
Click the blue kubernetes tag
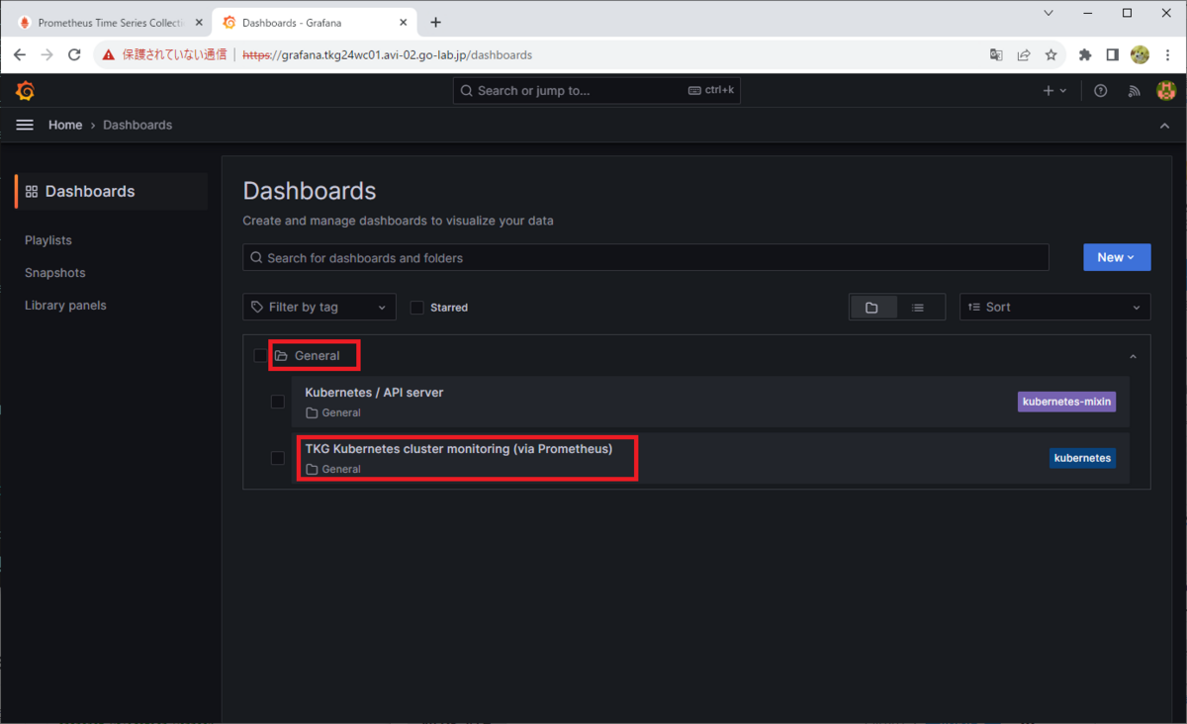pos(1083,458)
